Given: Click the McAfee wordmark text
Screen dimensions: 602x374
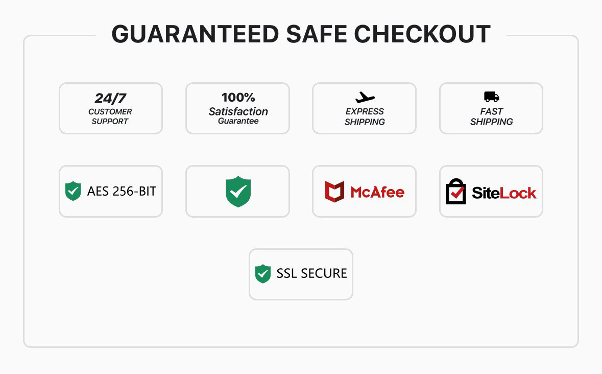Looking at the screenshot, I should tap(377, 192).
